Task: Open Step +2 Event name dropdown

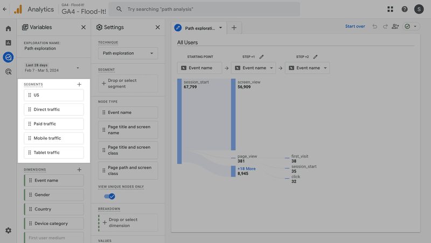Action: pyautogui.click(x=307, y=68)
